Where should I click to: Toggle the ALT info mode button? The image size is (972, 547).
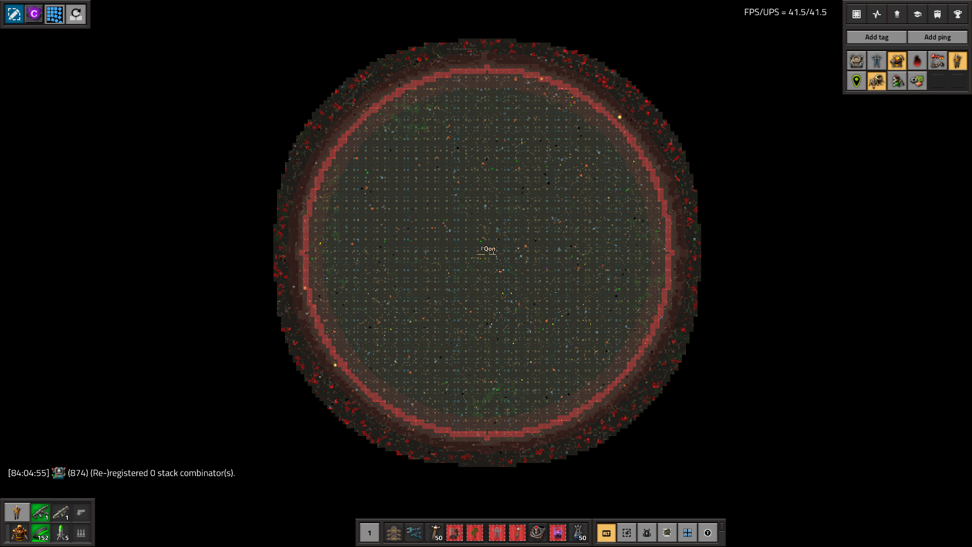(x=606, y=533)
